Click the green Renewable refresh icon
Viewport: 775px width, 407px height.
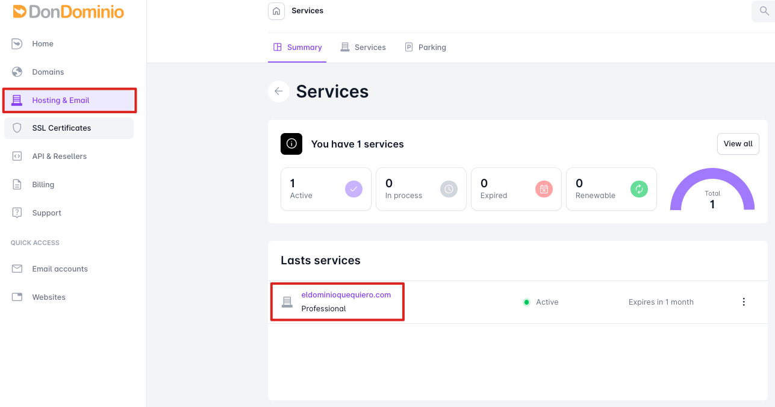(639, 189)
